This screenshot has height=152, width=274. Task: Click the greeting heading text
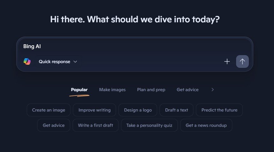pyautogui.click(x=135, y=19)
